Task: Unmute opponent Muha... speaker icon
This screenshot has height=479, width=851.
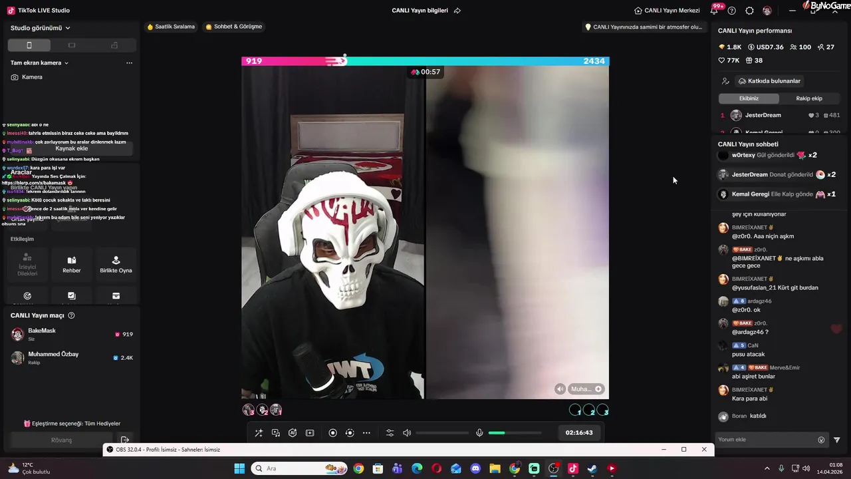Action: 560,389
